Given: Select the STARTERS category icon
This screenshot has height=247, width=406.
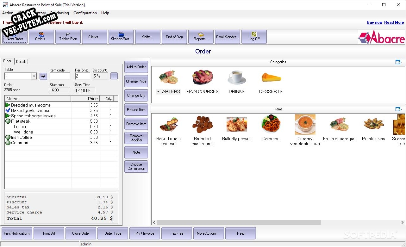Looking at the screenshot, I should 168,82.
